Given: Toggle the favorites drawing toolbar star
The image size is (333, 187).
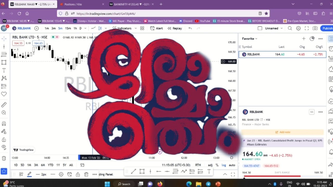Looking at the screenshot, I should tap(4, 171).
